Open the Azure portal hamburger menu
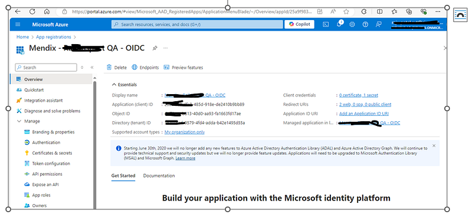The height and width of the screenshot is (220, 472). [18, 24]
